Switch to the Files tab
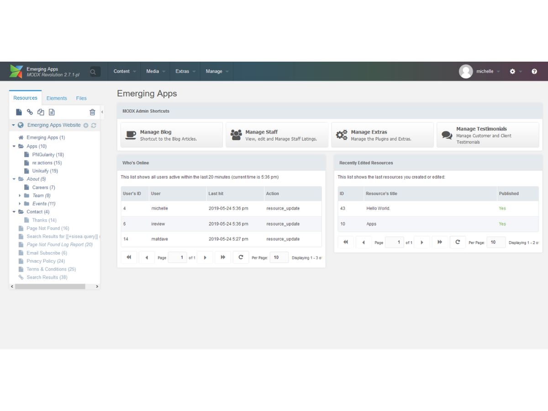Viewport: 548px width, 411px height. (81, 98)
